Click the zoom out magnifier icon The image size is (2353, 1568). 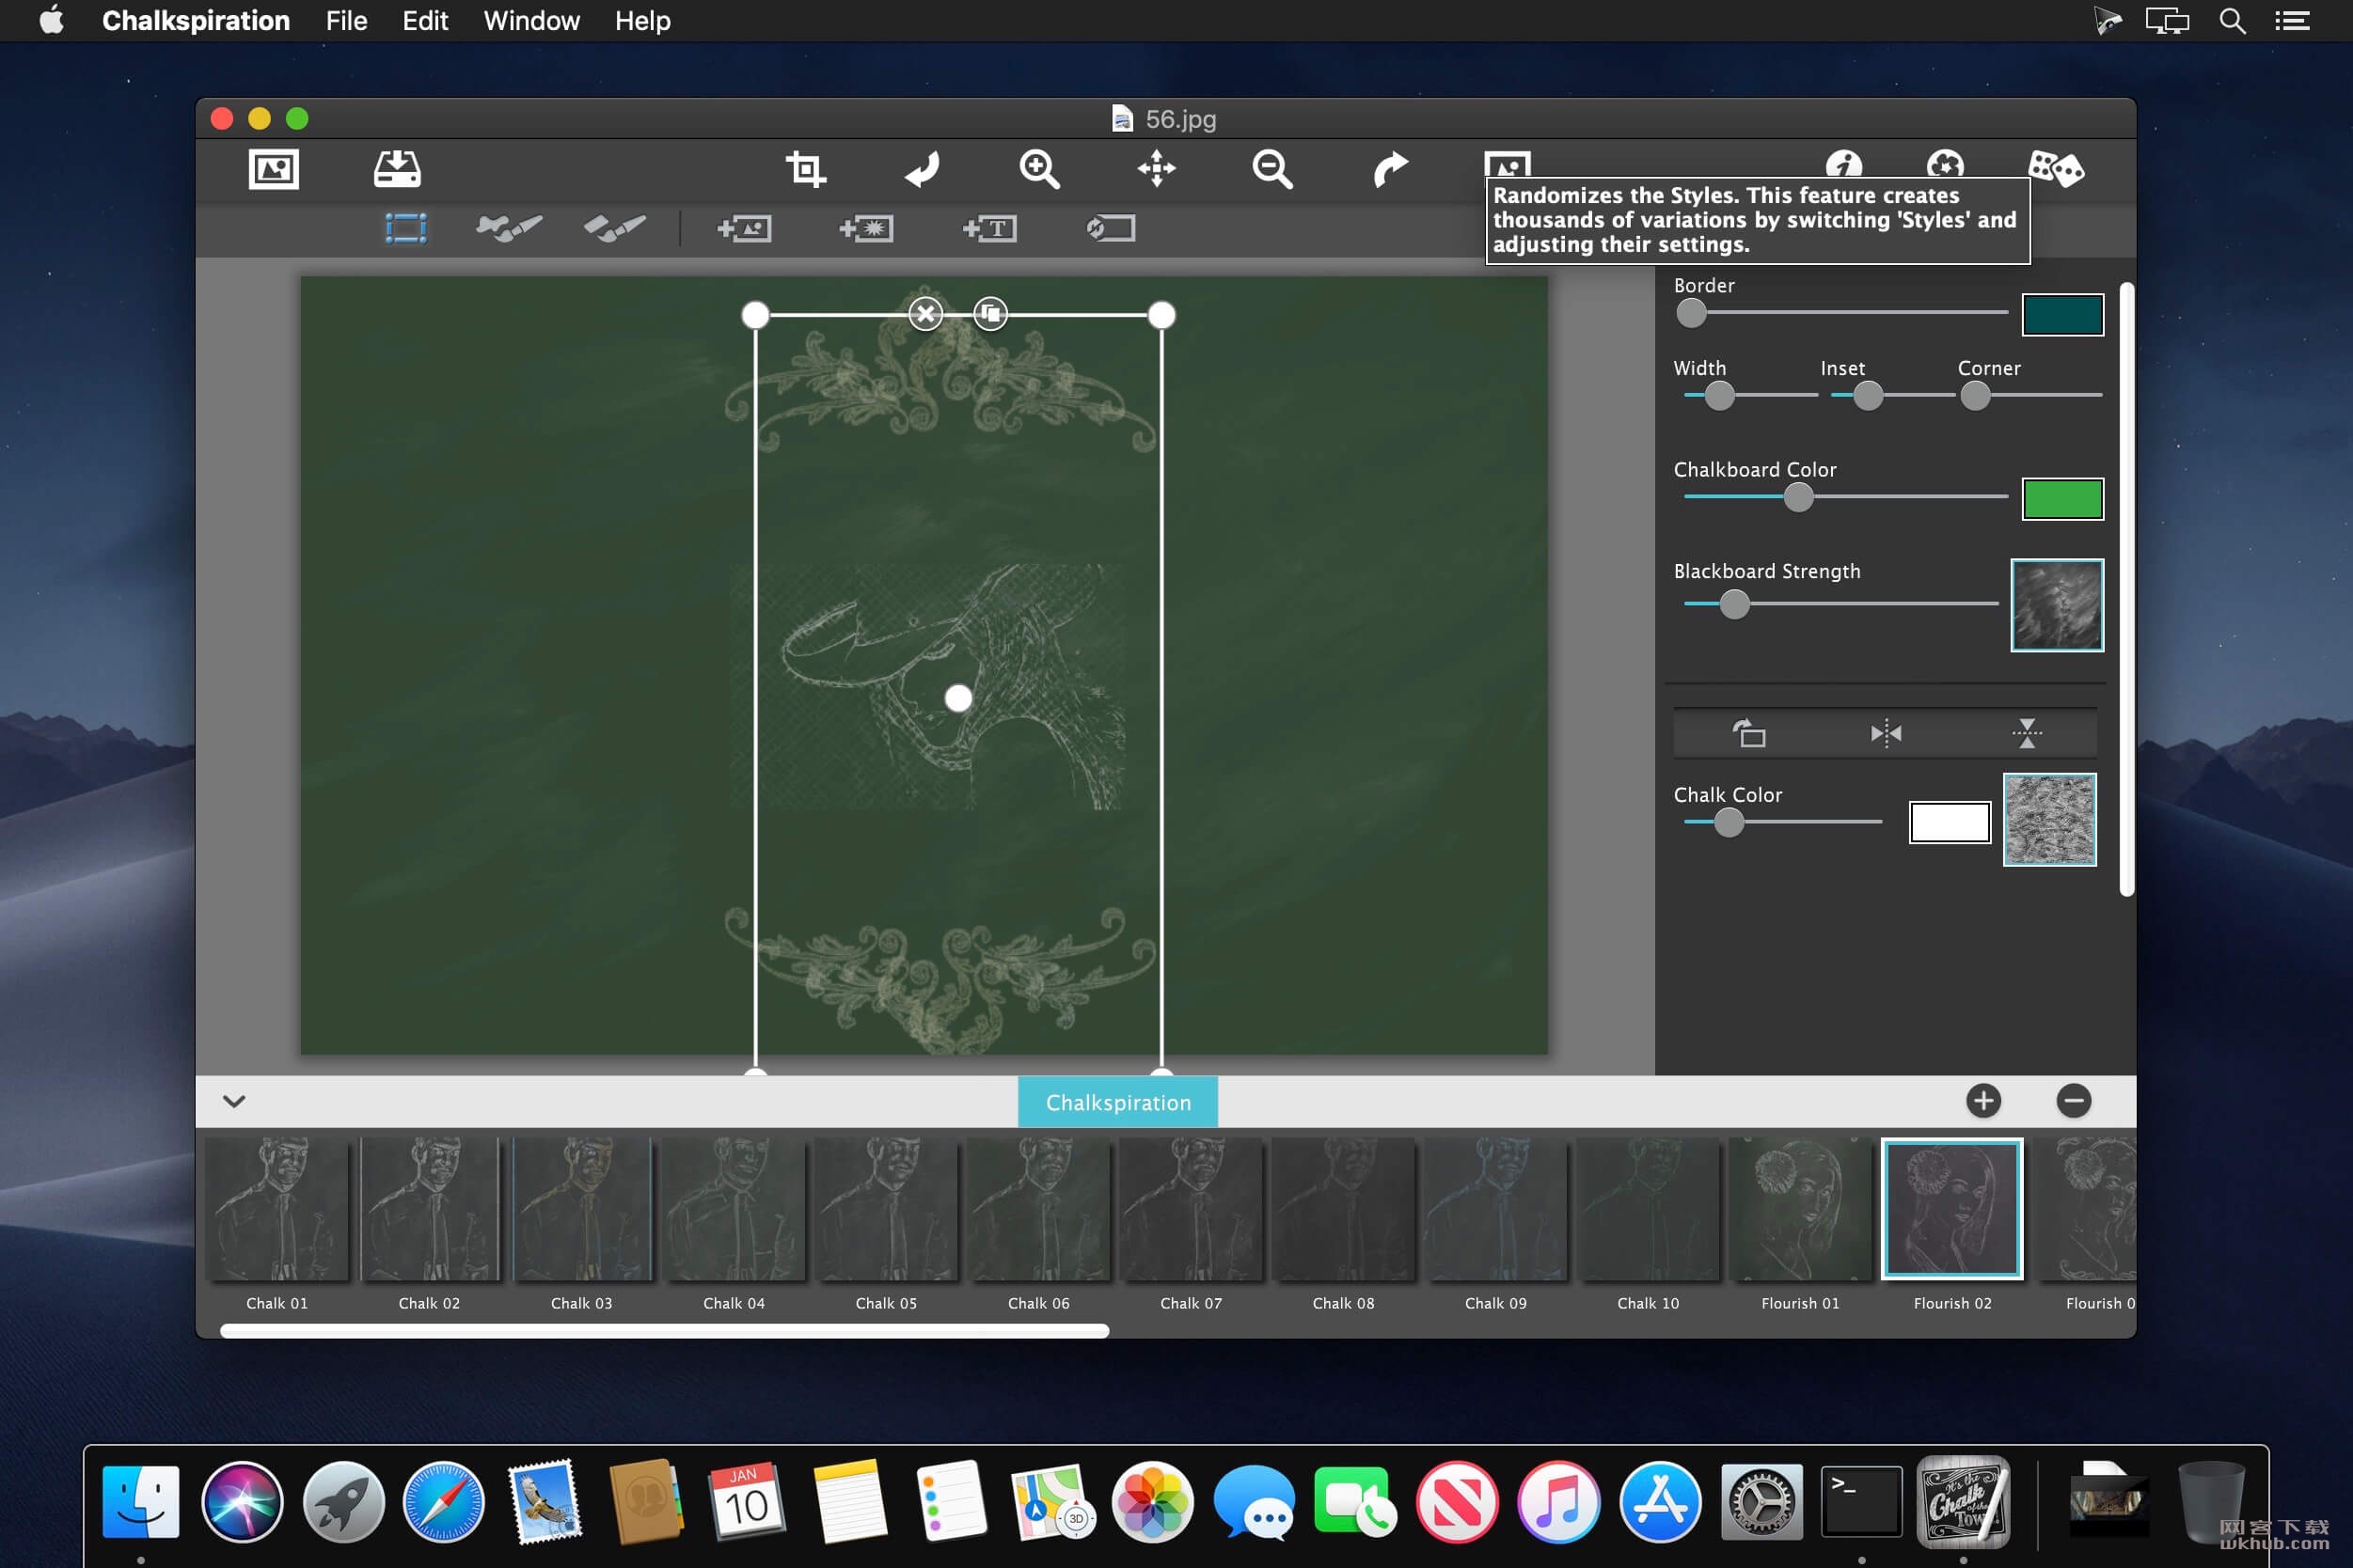1272,169
